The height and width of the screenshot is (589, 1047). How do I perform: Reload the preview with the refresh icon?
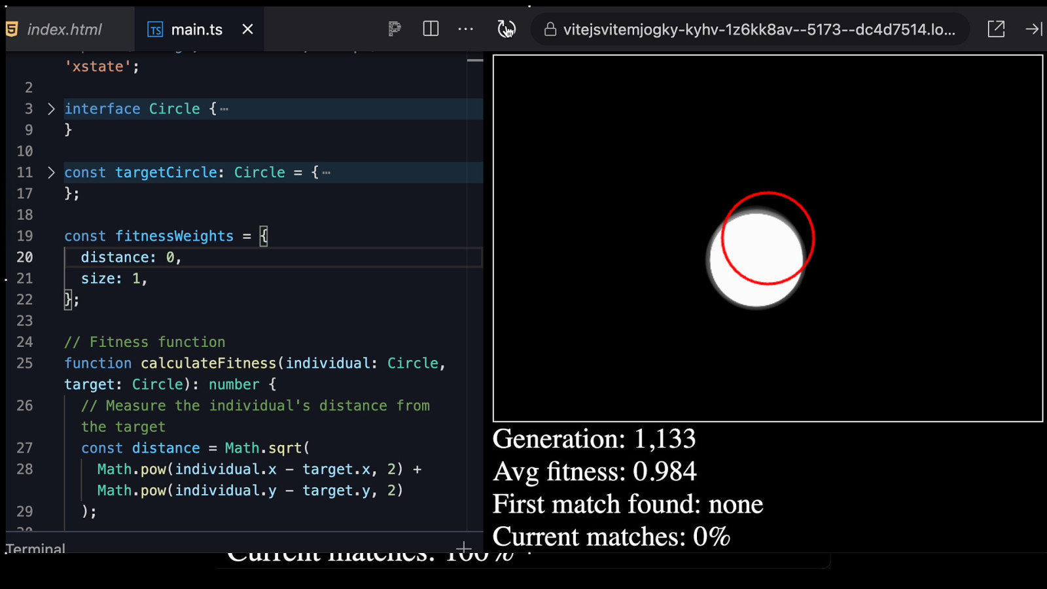pyautogui.click(x=506, y=29)
